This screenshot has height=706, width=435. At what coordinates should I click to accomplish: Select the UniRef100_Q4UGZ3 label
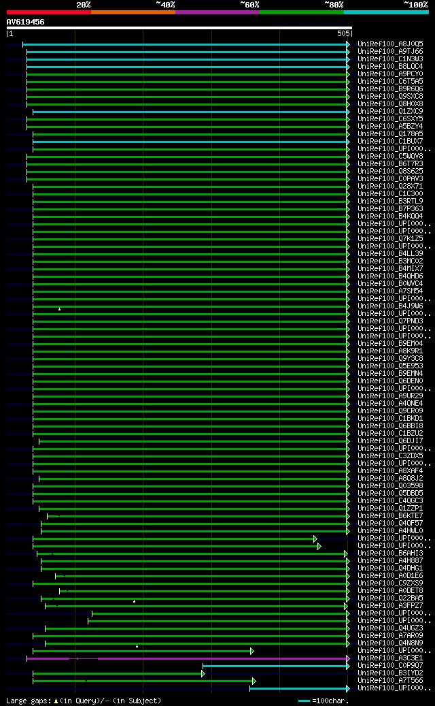click(390, 628)
